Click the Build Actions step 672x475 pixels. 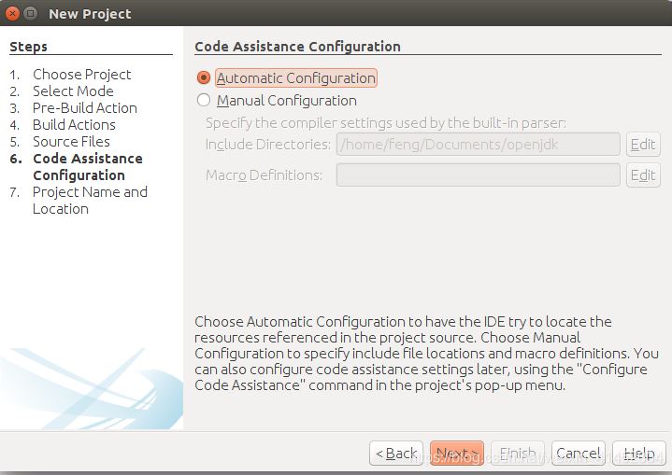click(x=74, y=125)
